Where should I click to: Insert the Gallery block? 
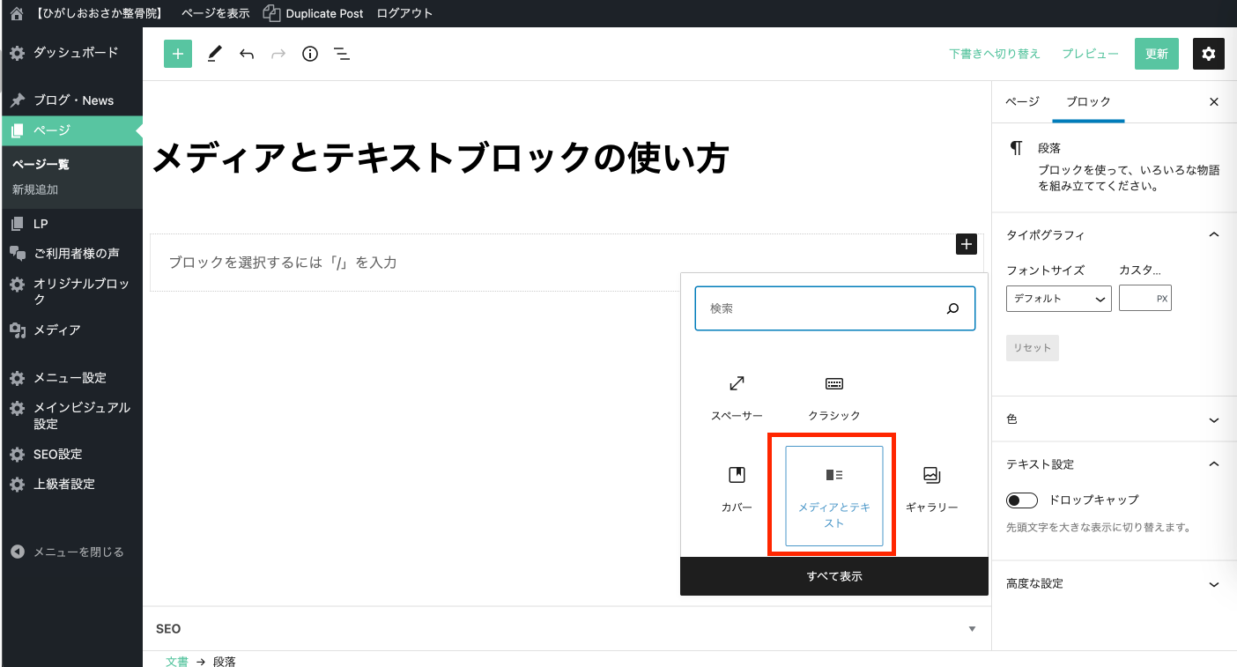click(x=931, y=489)
